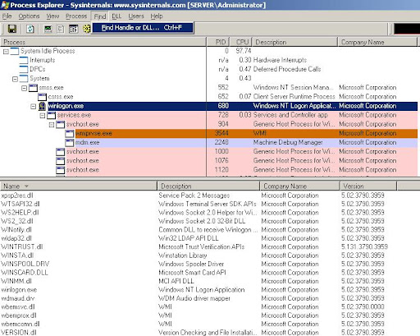Sort DLLs by Description column header

[208, 186]
